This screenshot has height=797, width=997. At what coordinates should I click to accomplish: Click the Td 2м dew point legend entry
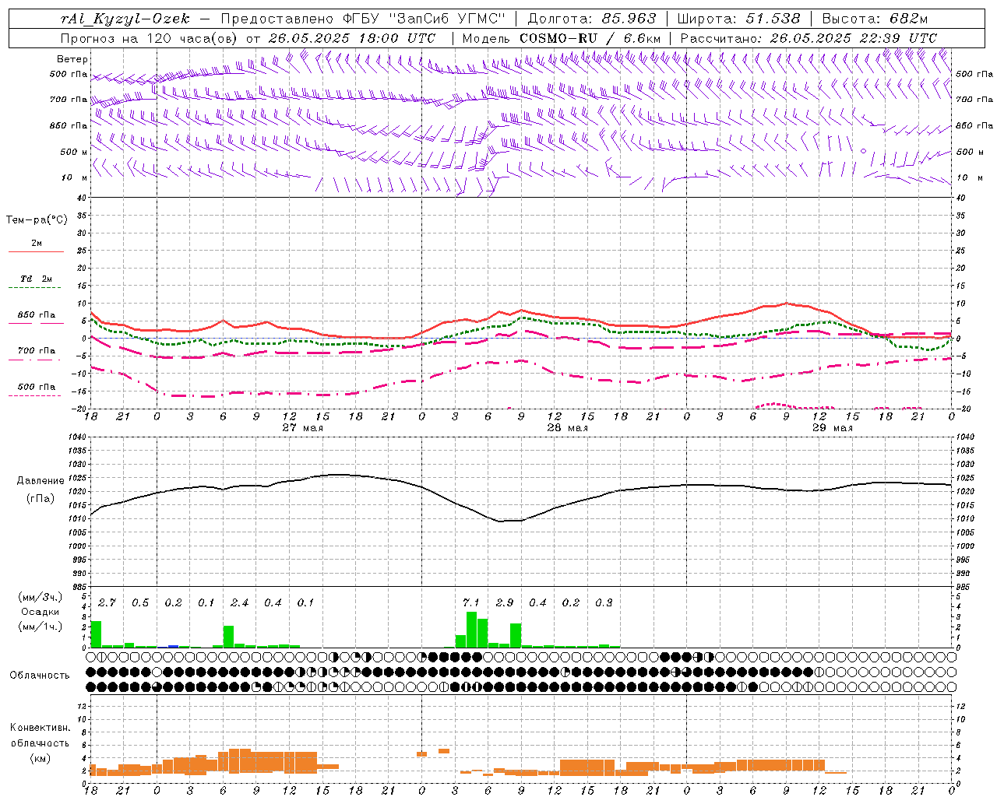37,279
